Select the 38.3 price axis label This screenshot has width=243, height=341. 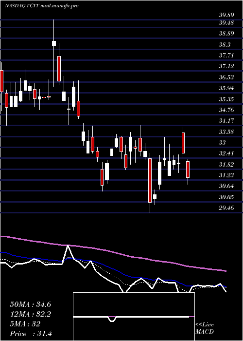point(225,45)
